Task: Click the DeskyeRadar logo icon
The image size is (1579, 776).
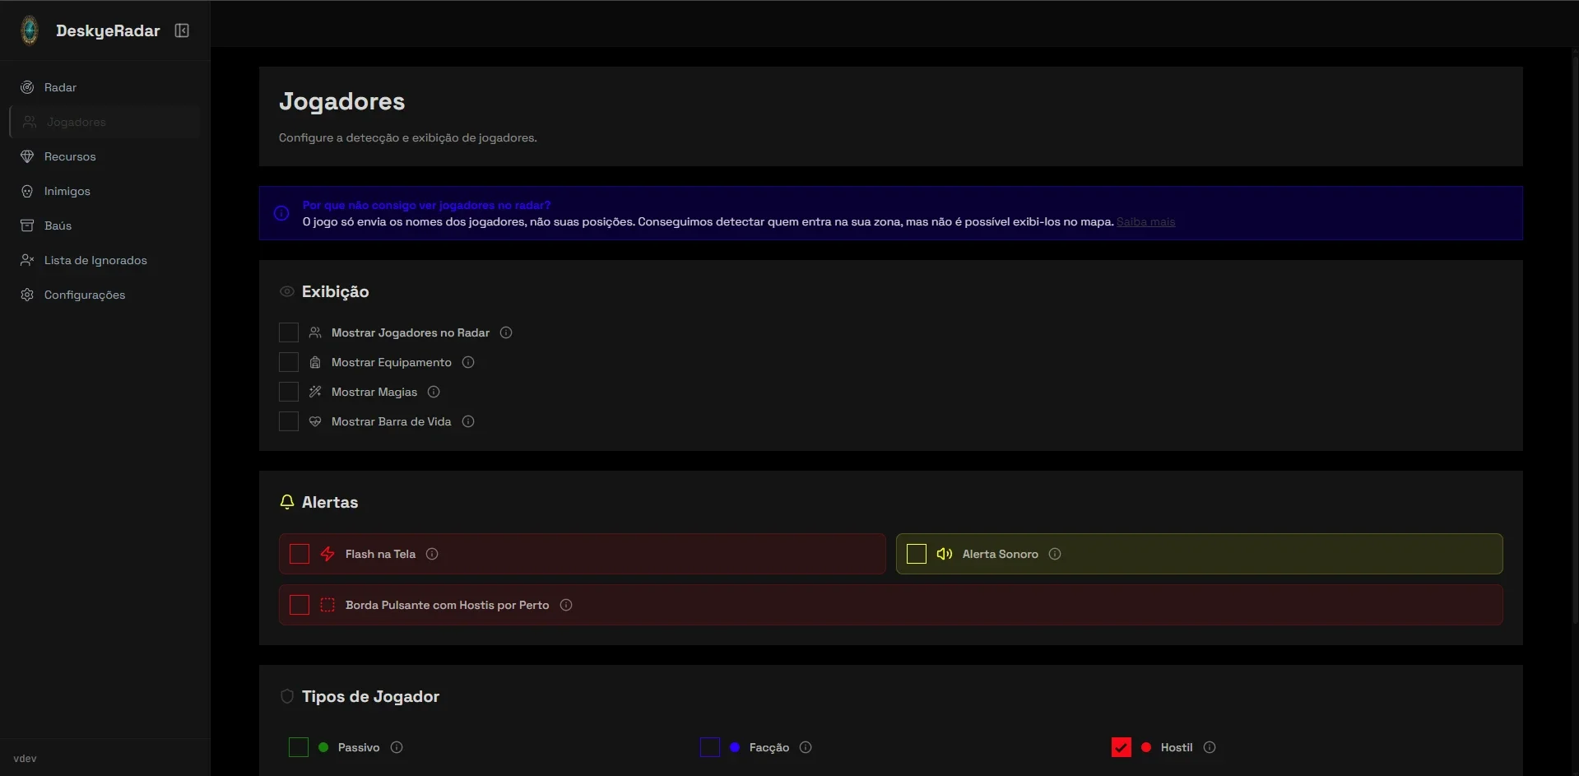Action: click(x=30, y=30)
